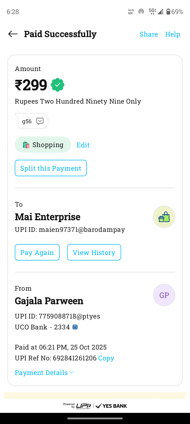Screen dimensions: 190x424
Task: Tap the Yes Bank logo
Action: click(111, 406)
